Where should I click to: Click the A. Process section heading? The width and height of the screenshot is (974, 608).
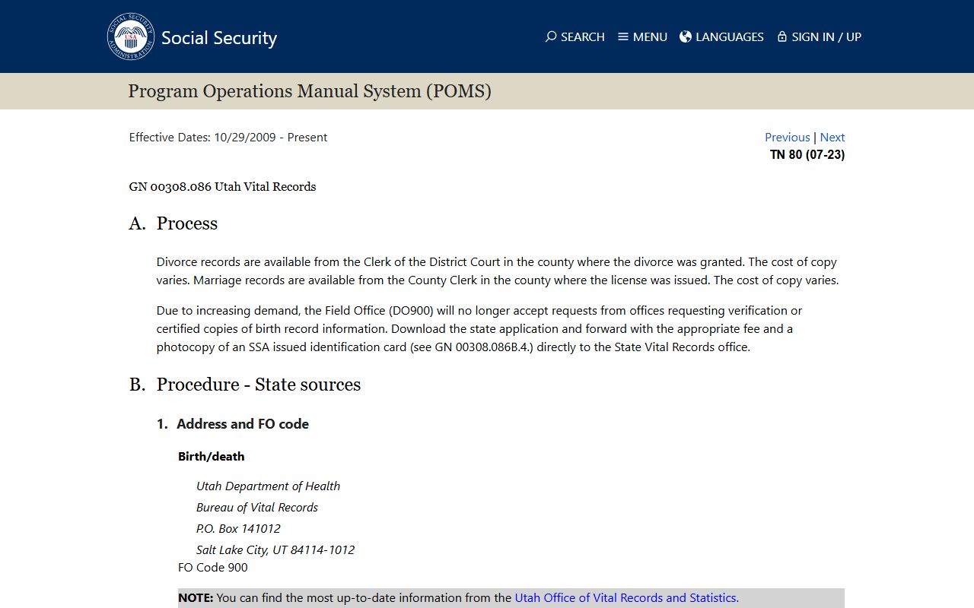[186, 223]
